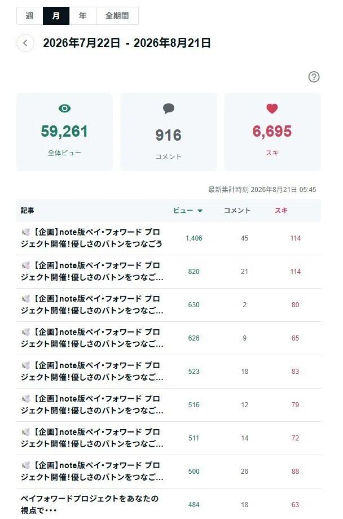Open the 全期間 (all time) tab

click(117, 16)
